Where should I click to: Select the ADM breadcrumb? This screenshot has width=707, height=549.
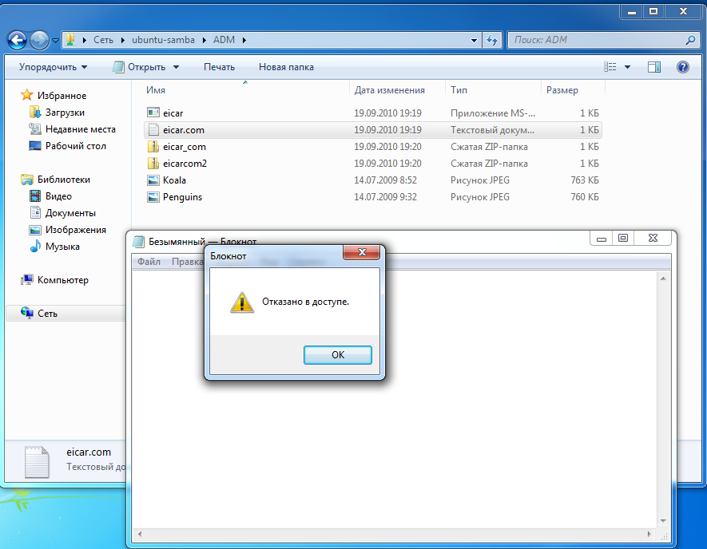click(224, 40)
